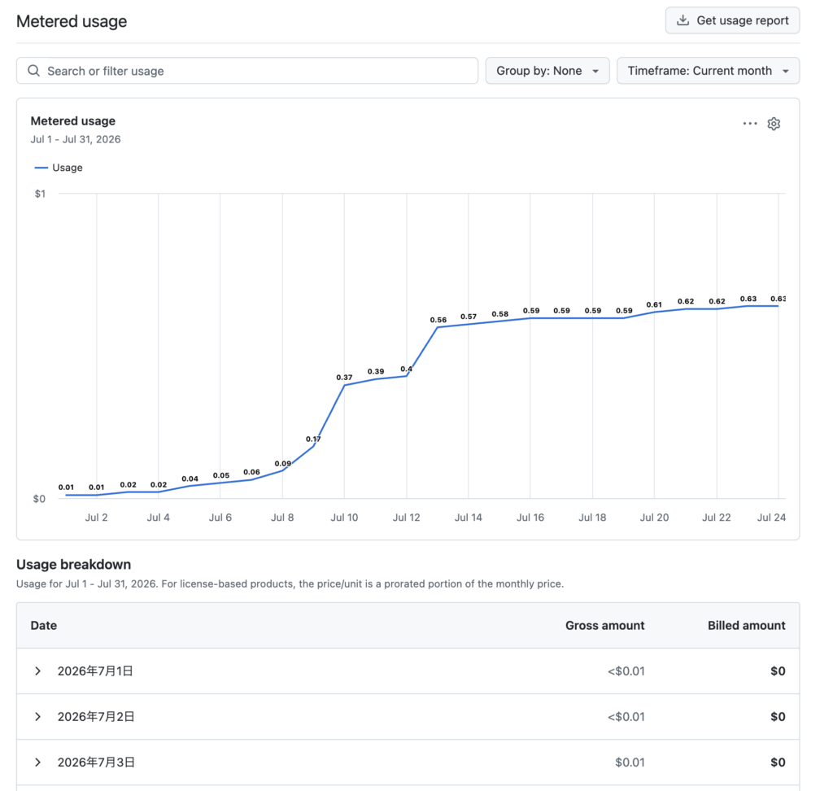This screenshot has width=833, height=791.
Task: Select the 0.17 data point label
Action: click(x=313, y=439)
